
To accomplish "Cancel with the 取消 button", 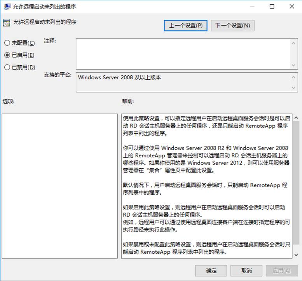I will (246, 271).
